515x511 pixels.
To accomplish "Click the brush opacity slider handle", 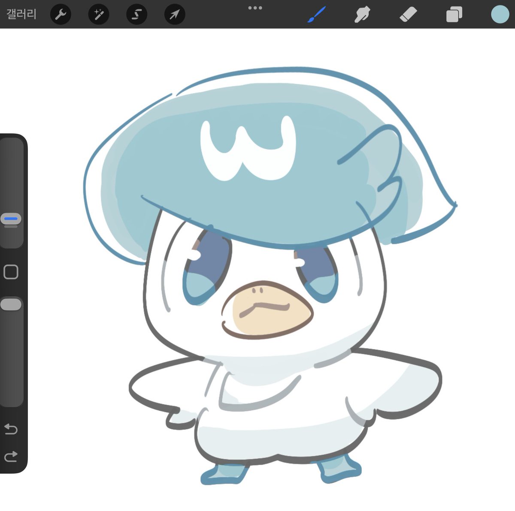I will click(11, 304).
